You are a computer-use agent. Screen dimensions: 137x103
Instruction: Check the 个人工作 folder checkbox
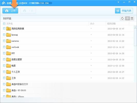4,72
